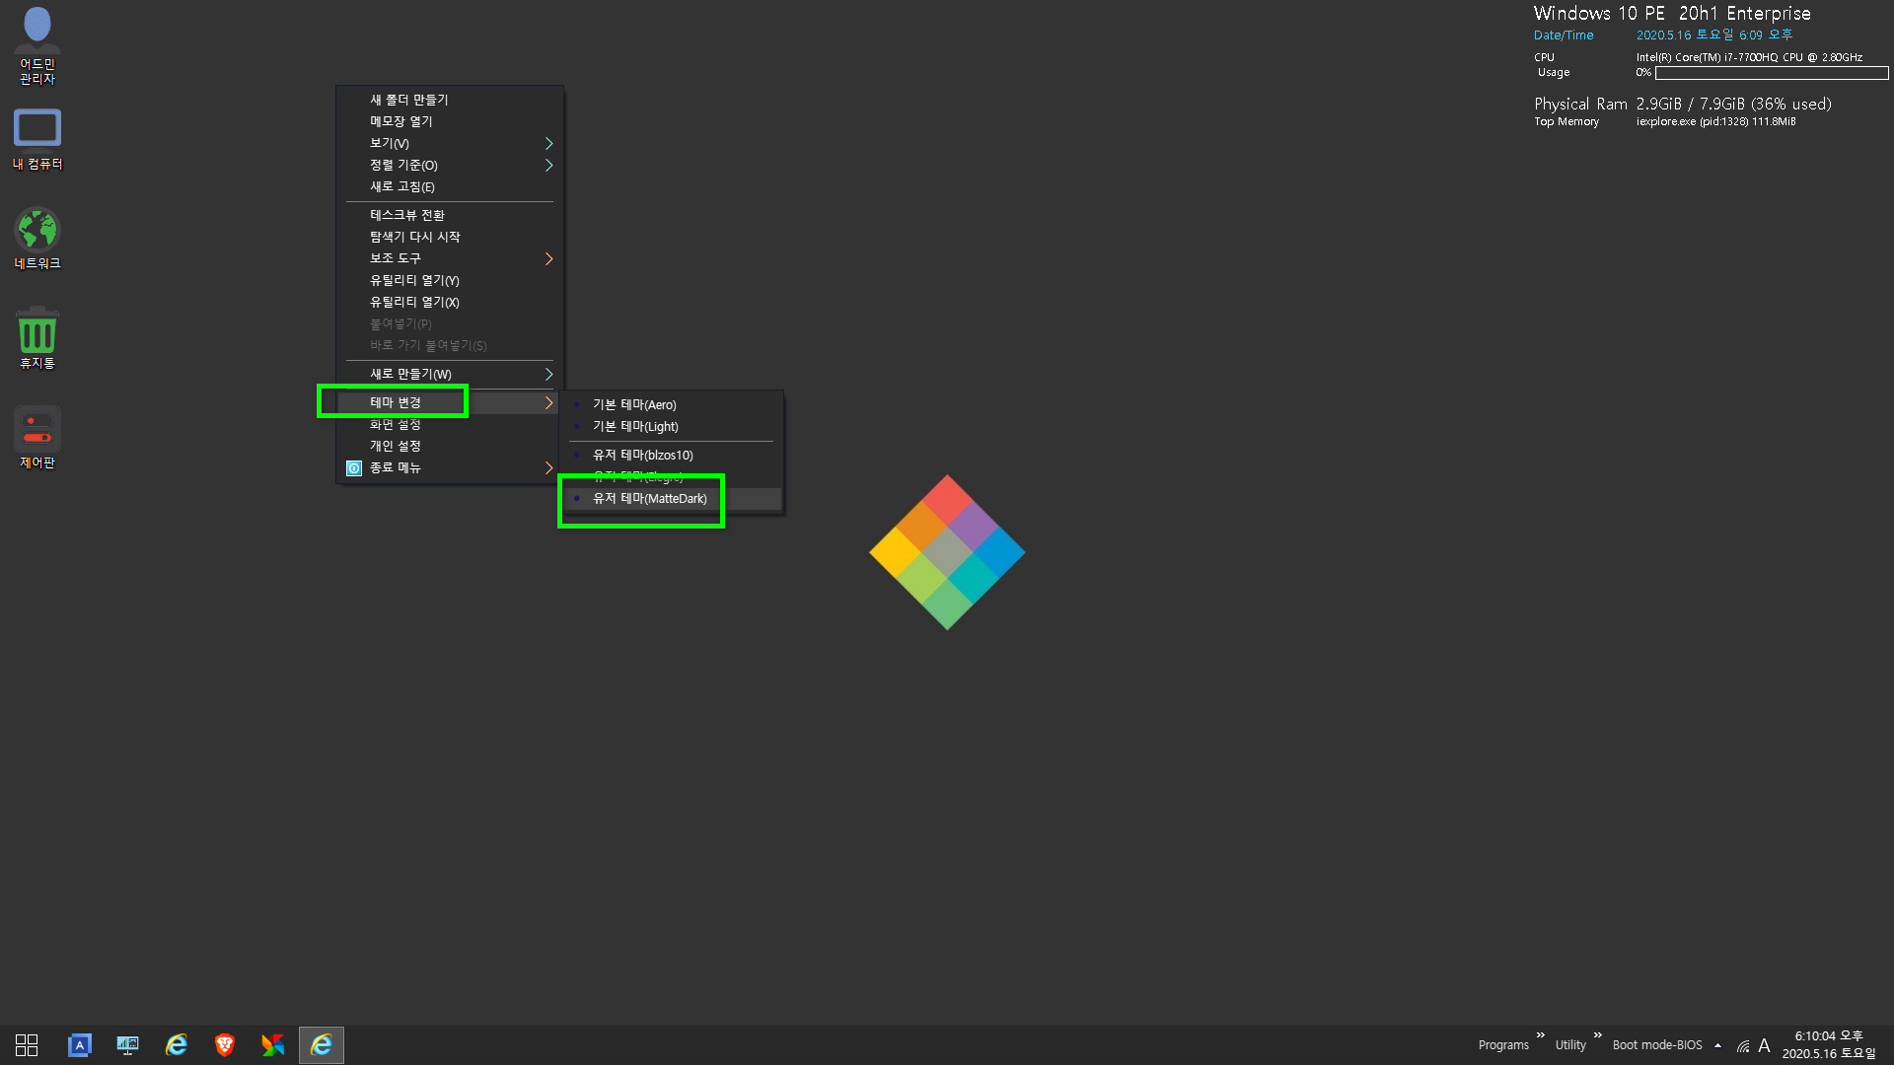1894x1065 pixels.
Task: Choose 유틸리티 열기(Y) menu entry
Action: click(x=450, y=281)
